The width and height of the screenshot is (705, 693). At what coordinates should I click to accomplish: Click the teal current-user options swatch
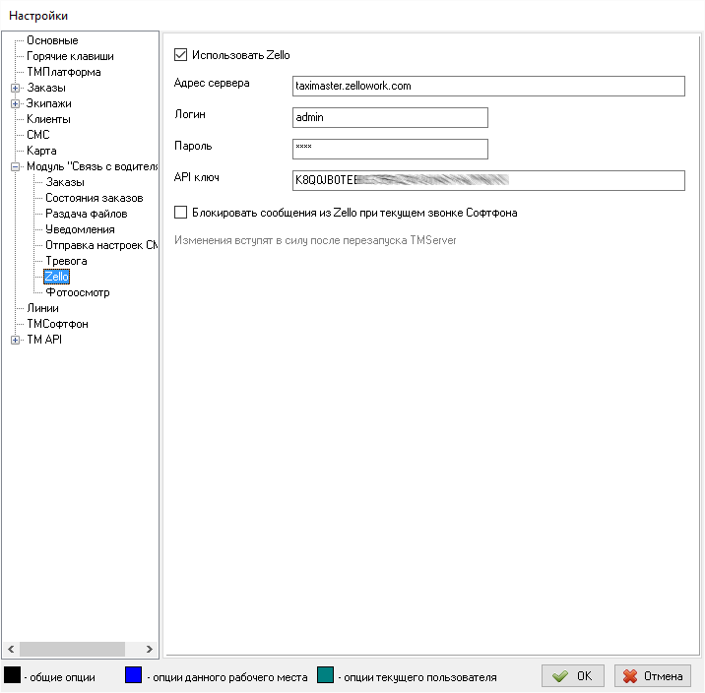[326, 676]
